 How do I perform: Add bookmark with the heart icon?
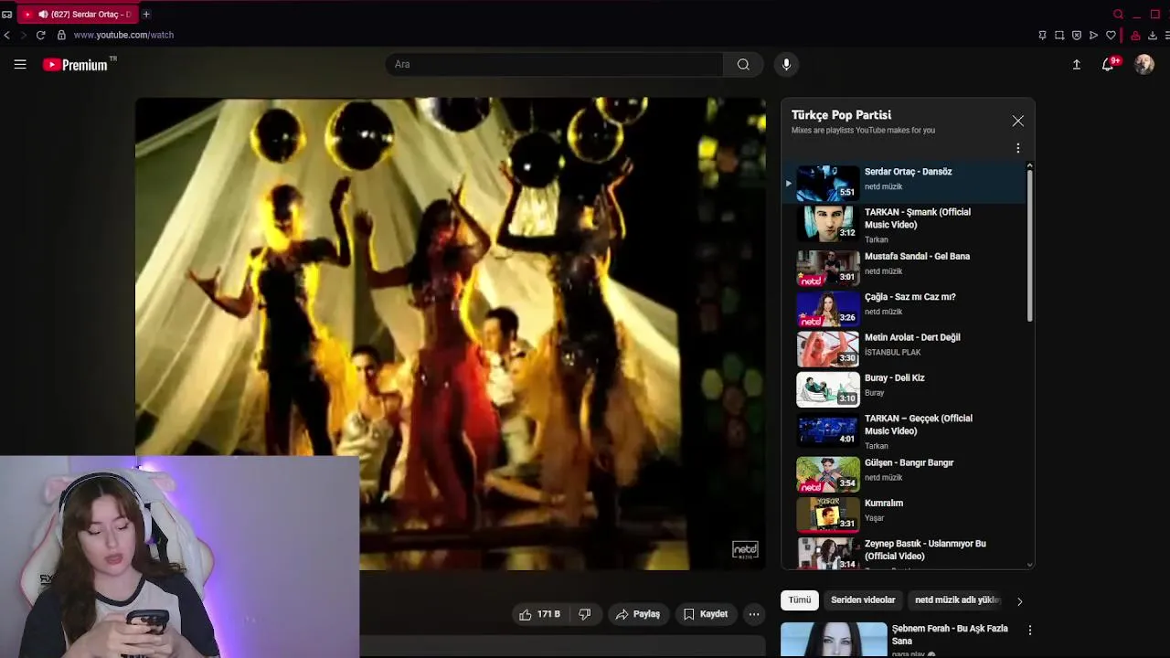(x=1111, y=36)
